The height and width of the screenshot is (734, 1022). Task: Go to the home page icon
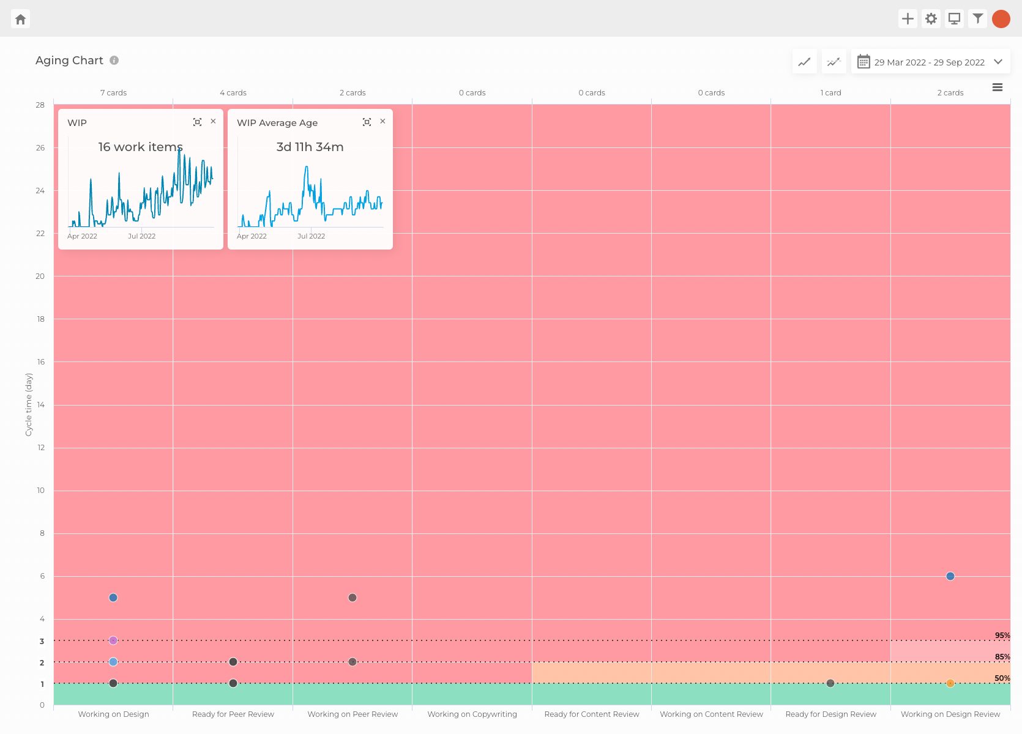pos(20,19)
